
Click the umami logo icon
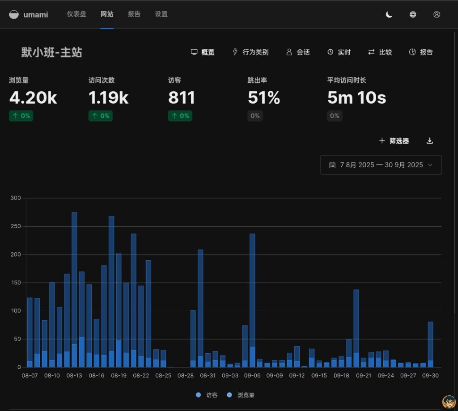tap(14, 14)
